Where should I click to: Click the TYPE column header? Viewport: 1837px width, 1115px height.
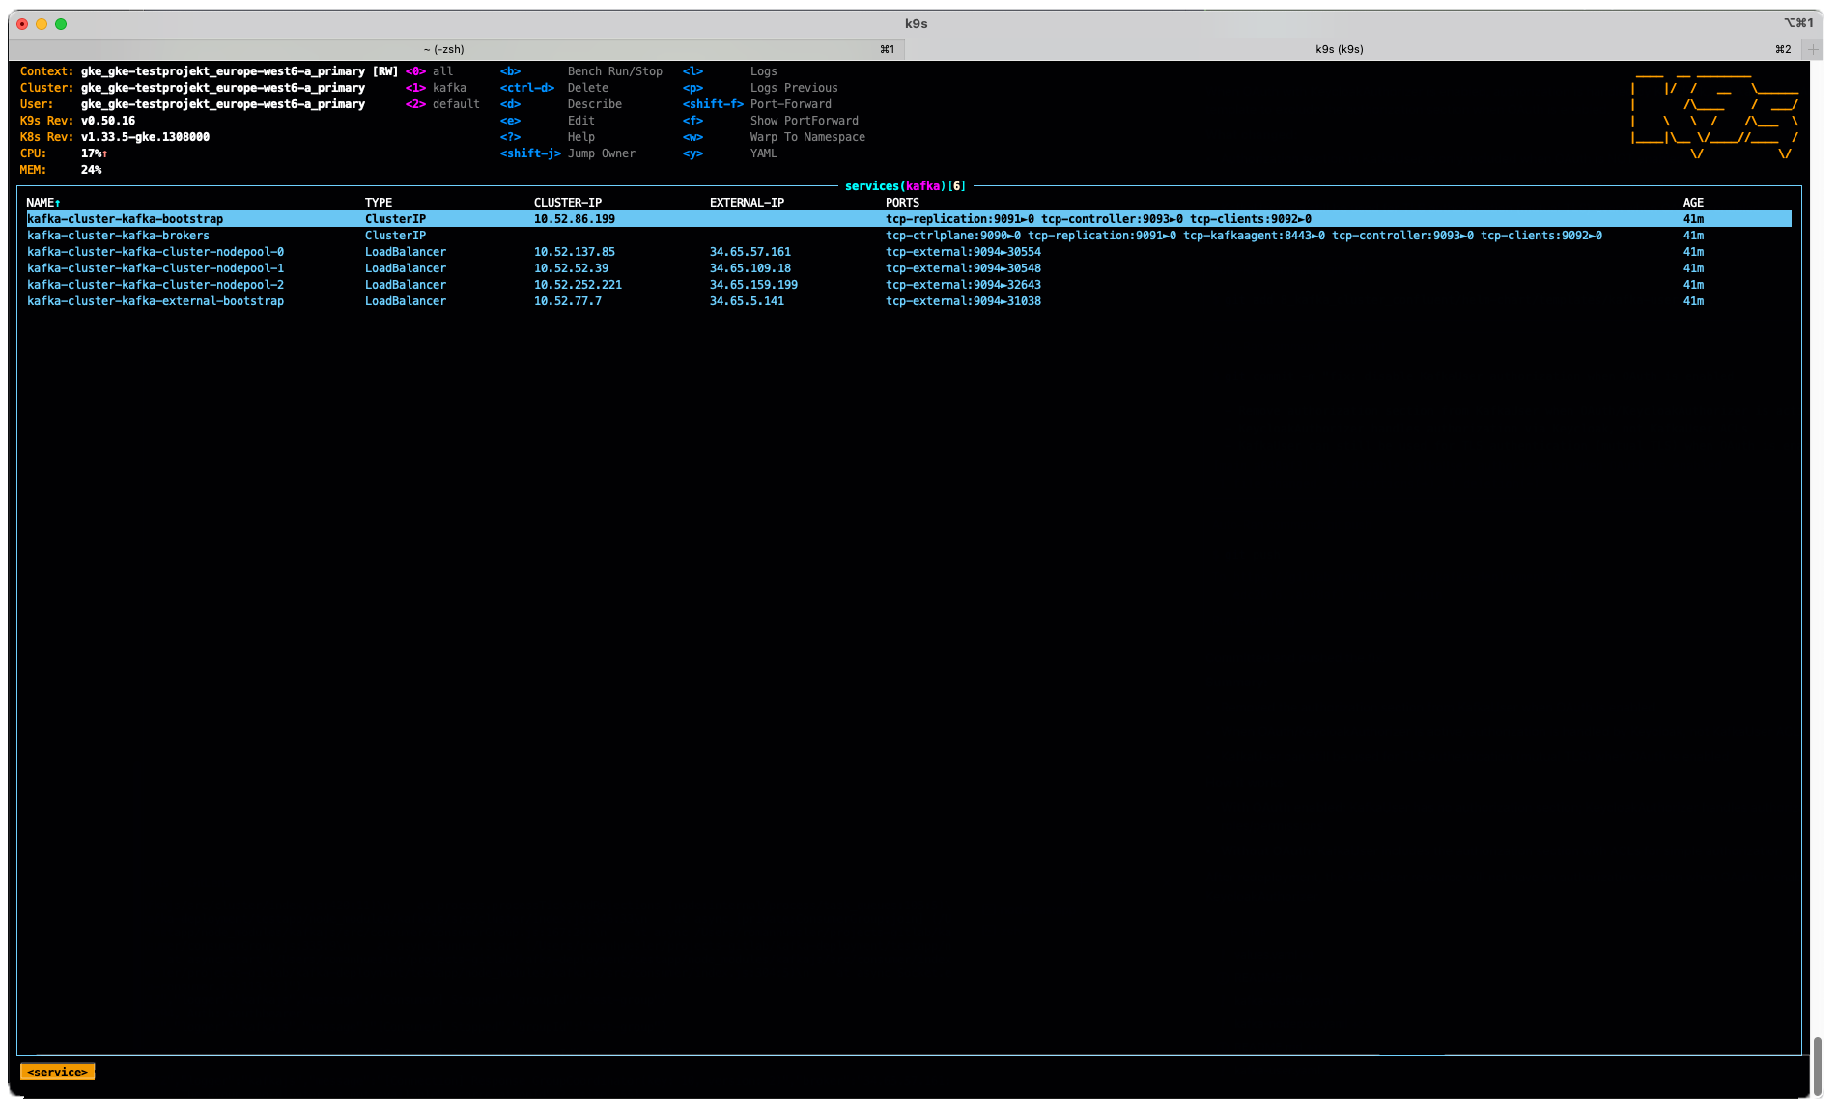(378, 203)
